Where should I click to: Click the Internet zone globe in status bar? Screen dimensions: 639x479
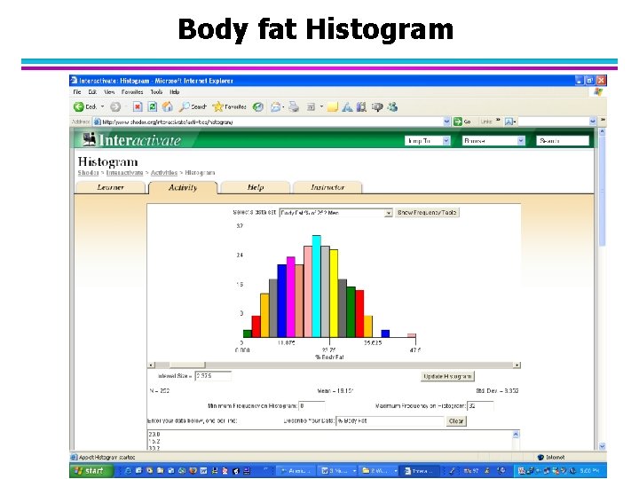click(540, 458)
